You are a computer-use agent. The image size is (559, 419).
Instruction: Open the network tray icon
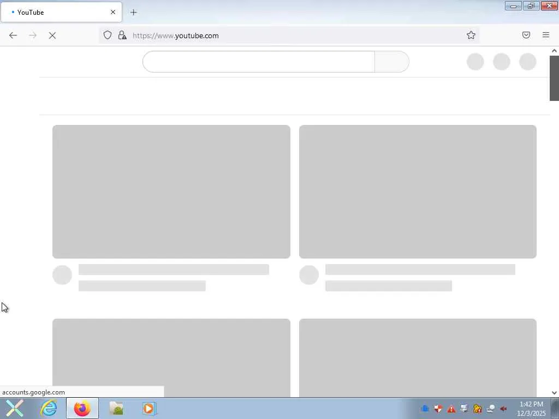coord(464,409)
